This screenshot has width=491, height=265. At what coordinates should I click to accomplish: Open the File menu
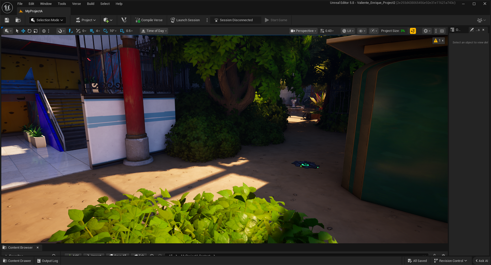point(20,4)
